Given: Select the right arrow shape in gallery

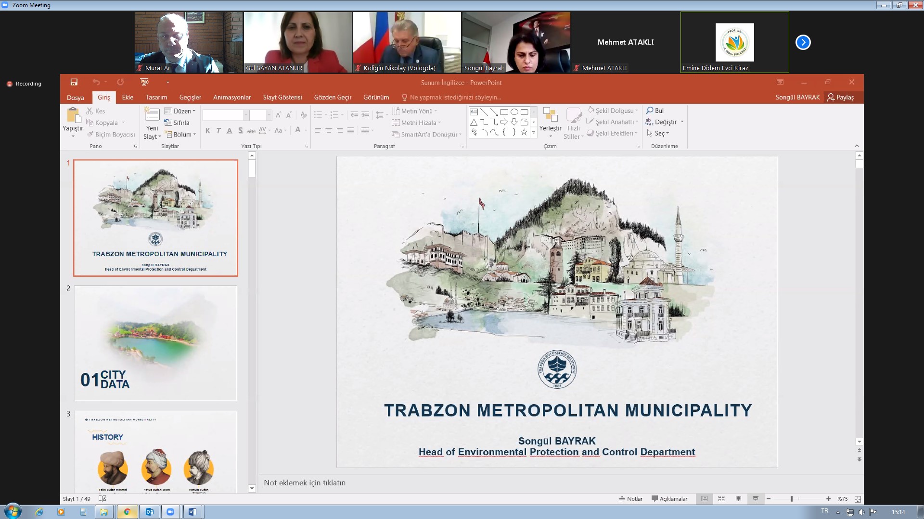Looking at the screenshot, I should (x=504, y=122).
